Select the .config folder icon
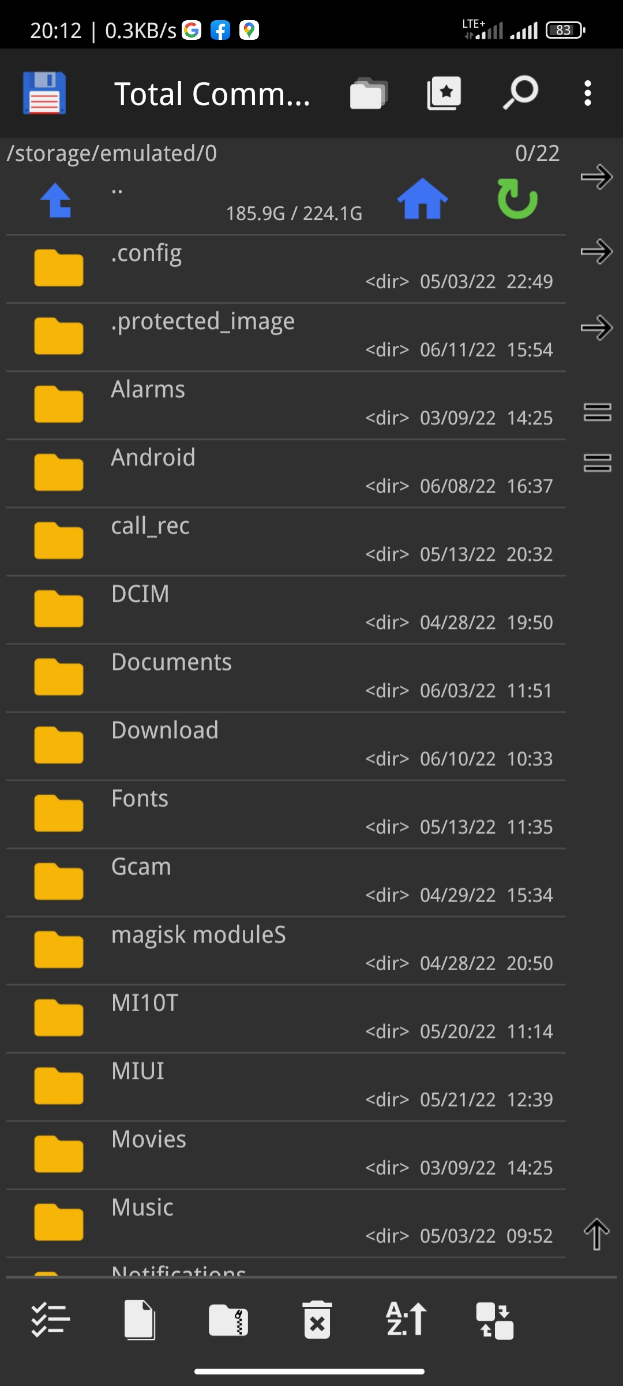This screenshot has width=623, height=1386. [x=58, y=268]
